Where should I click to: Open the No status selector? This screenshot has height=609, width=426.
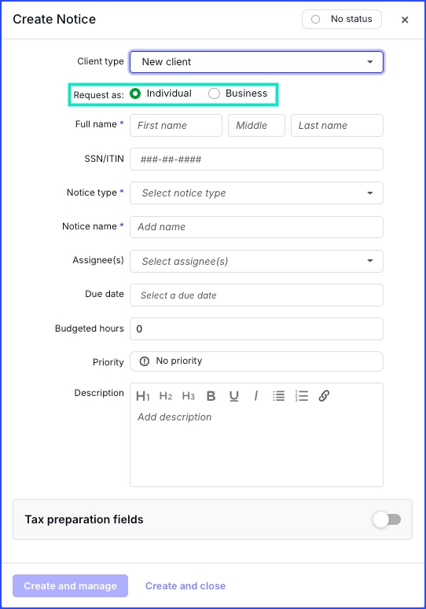click(342, 19)
